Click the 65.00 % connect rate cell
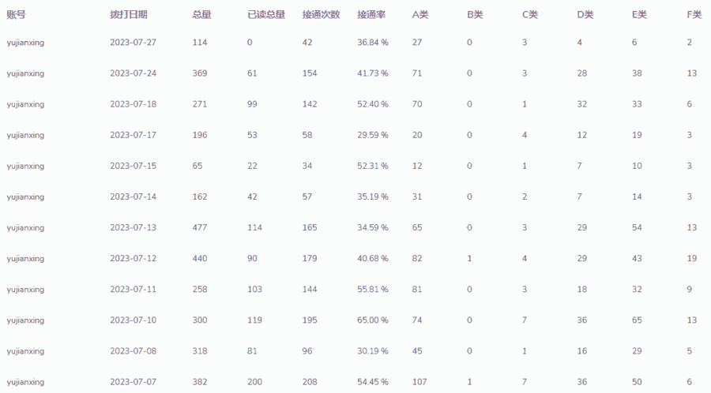 point(373,320)
